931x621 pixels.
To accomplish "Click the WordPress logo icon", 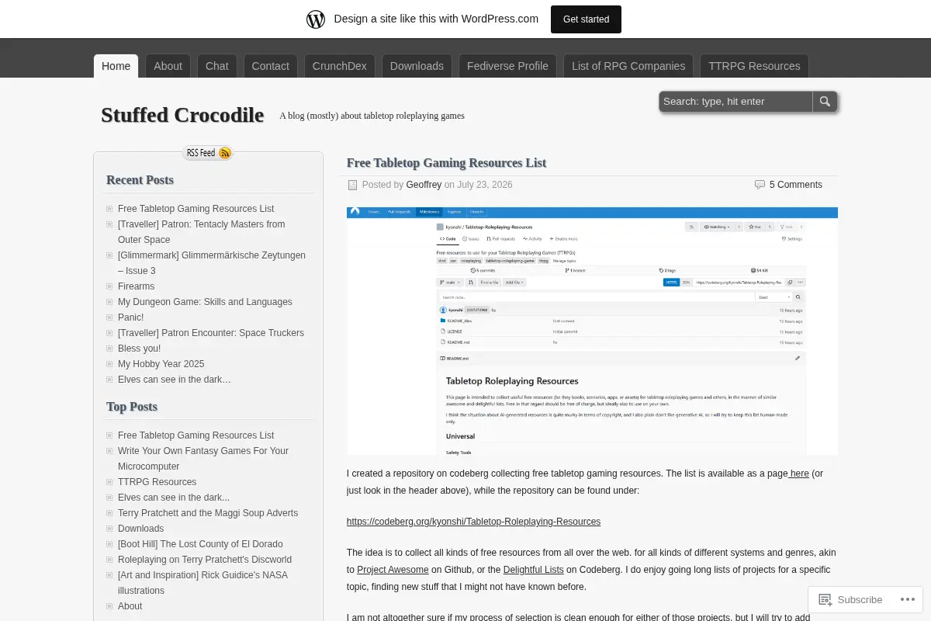I will pos(316,19).
